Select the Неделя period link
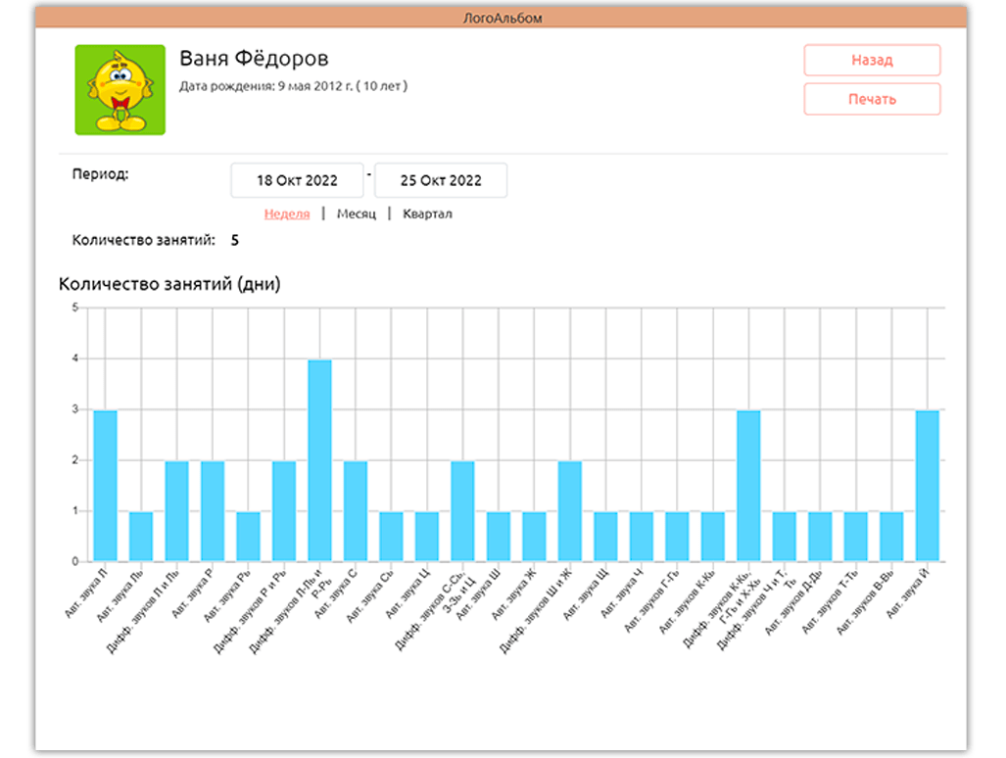Screen dimensions: 1006x758 [287, 213]
